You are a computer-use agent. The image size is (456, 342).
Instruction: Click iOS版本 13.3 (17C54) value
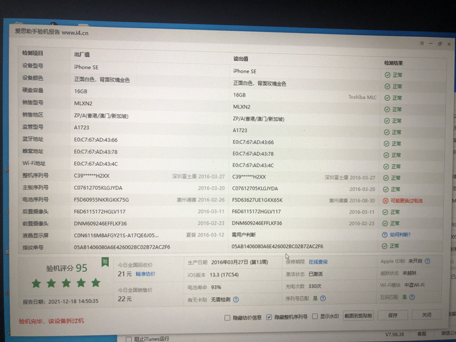pos(224,275)
